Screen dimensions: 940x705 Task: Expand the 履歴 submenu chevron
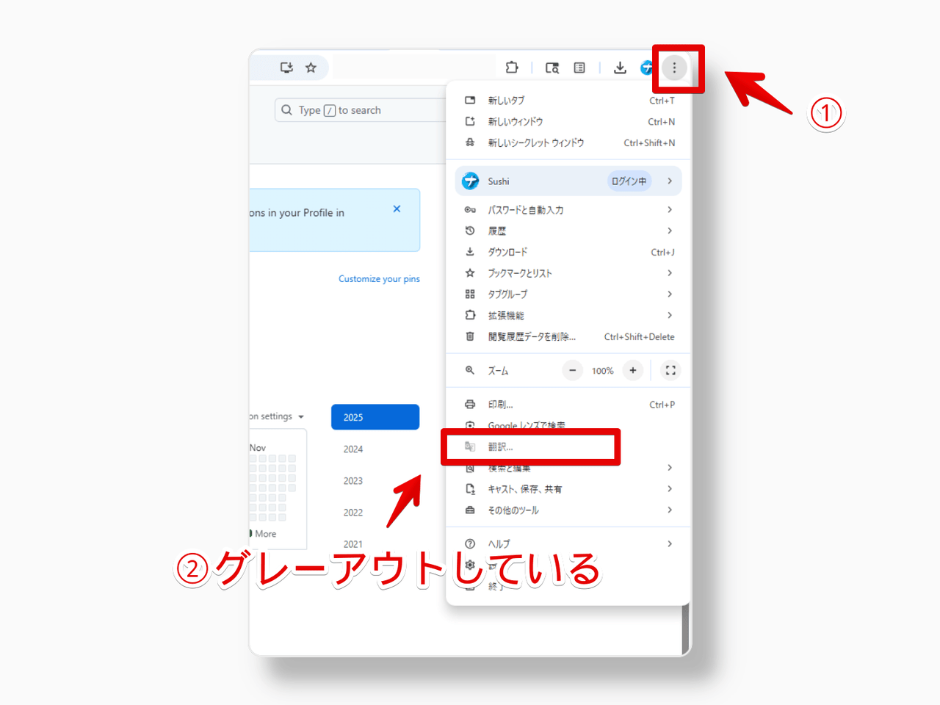[x=669, y=231]
